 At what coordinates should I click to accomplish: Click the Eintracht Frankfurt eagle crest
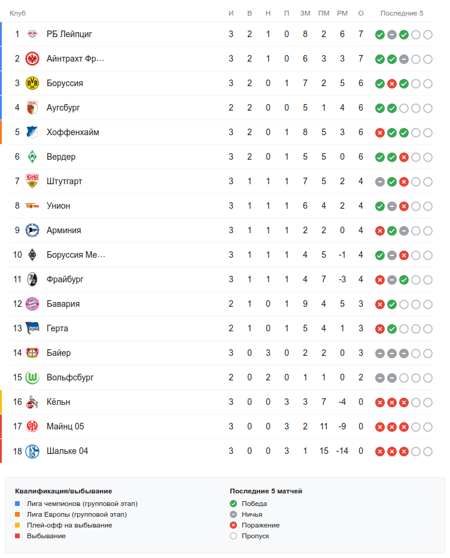[x=32, y=59]
